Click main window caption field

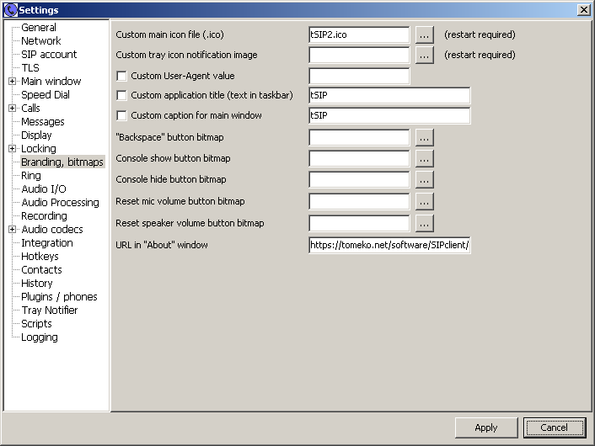(389, 115)
